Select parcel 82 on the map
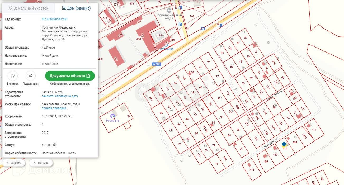 point(246,38)
